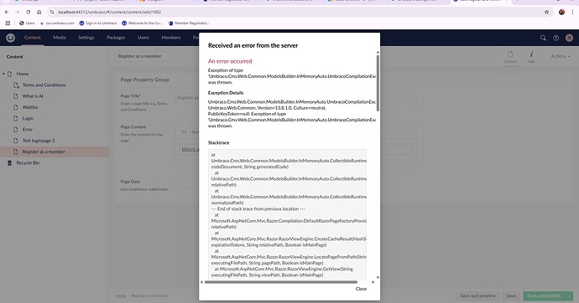The height and width of the screenshot is (303, 579).
Task: Go to the Settings section
Action: (x=86, y=38)
